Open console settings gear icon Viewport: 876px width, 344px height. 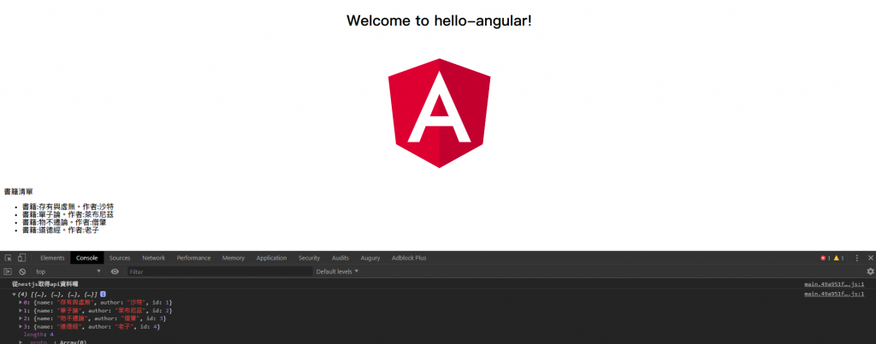coord(870,271)
